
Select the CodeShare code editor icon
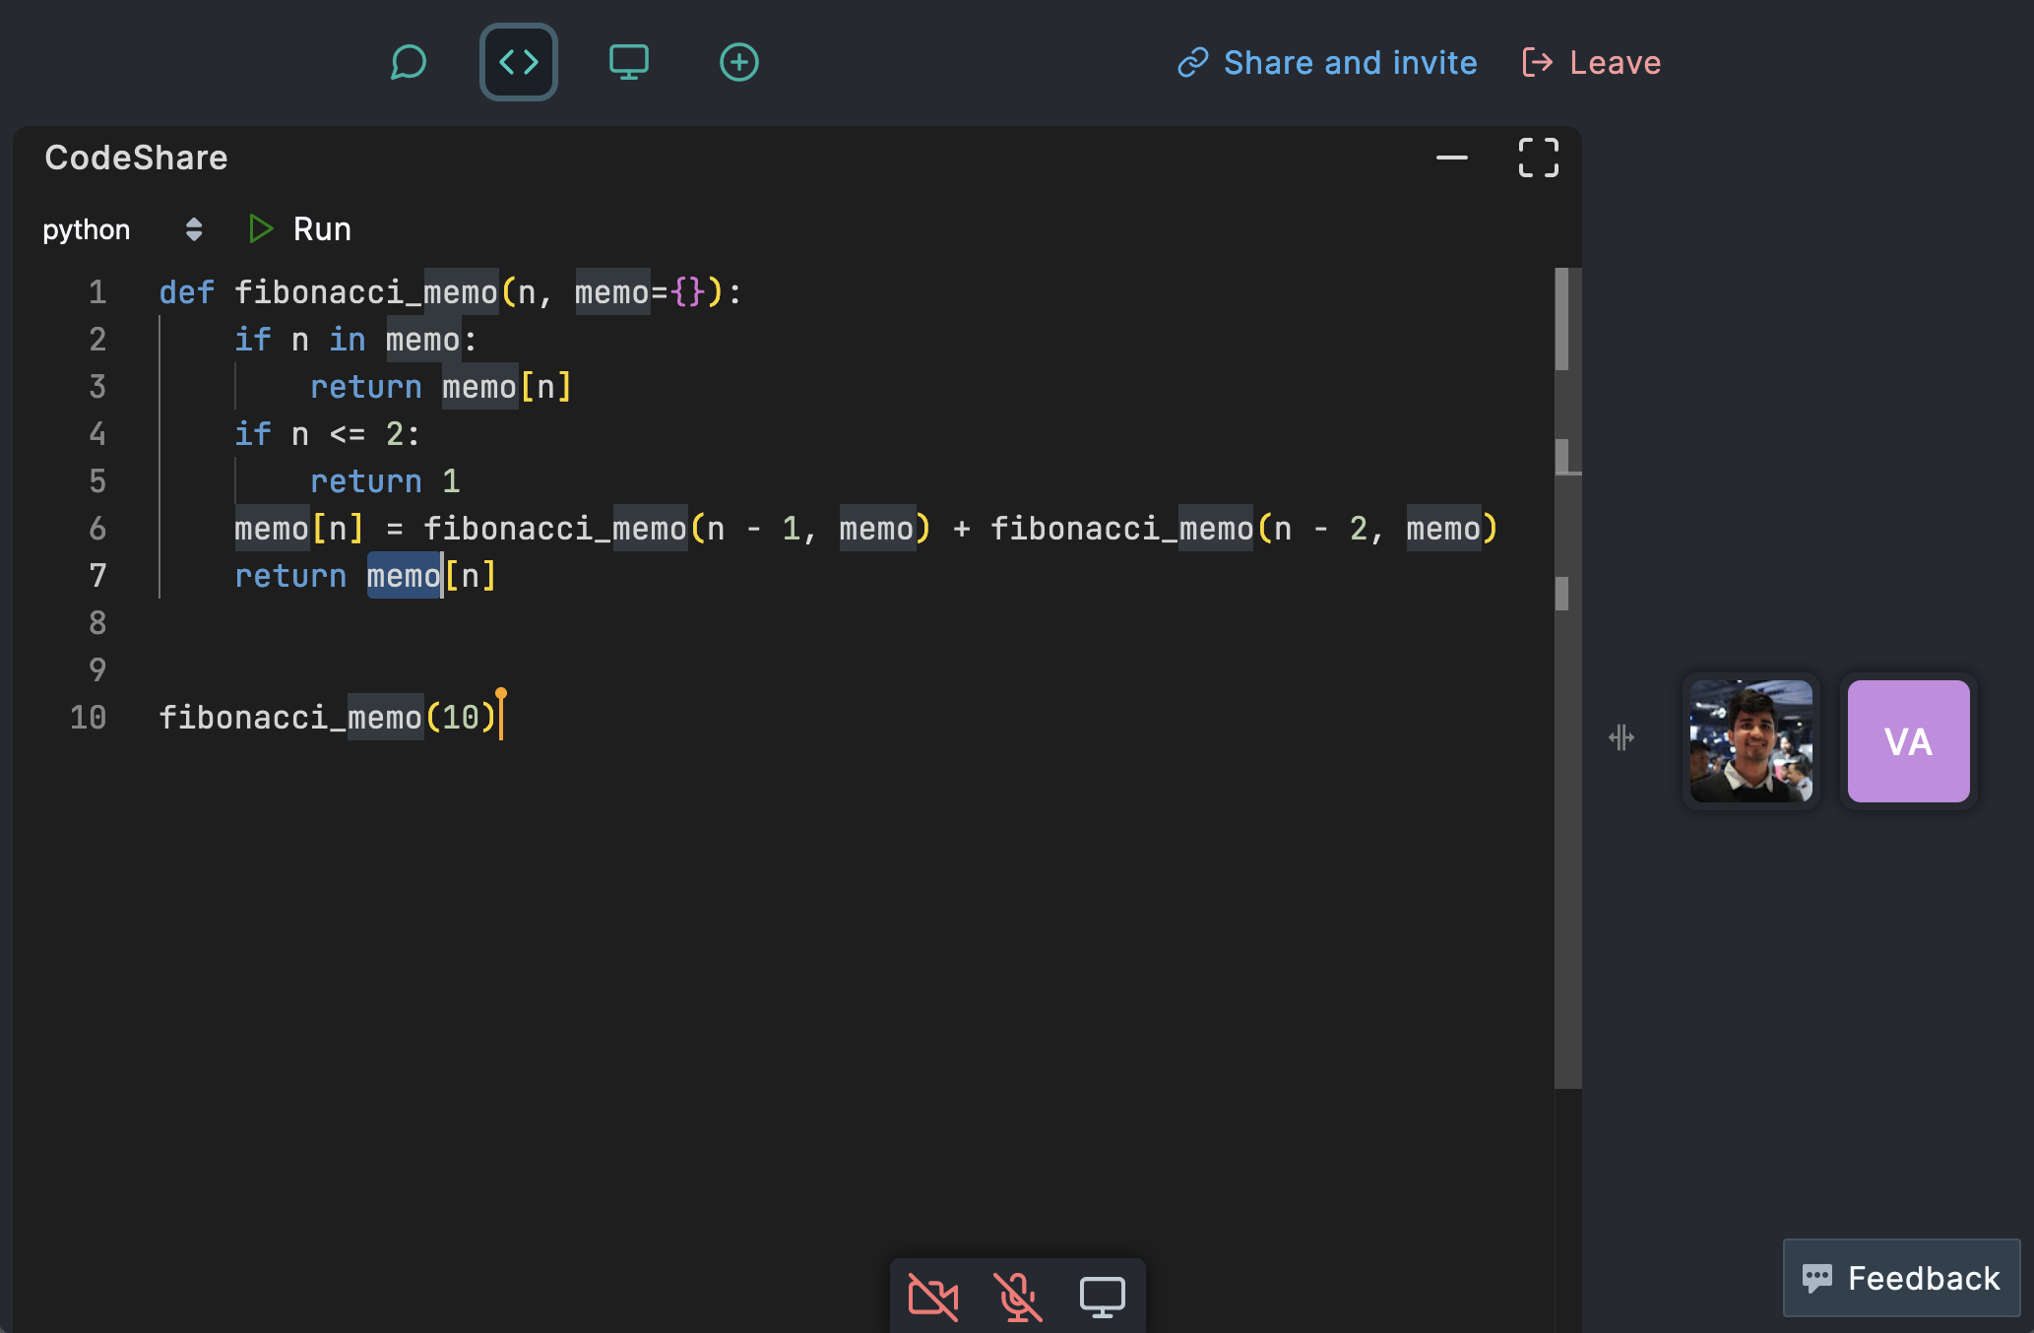[x=519, y=62]
